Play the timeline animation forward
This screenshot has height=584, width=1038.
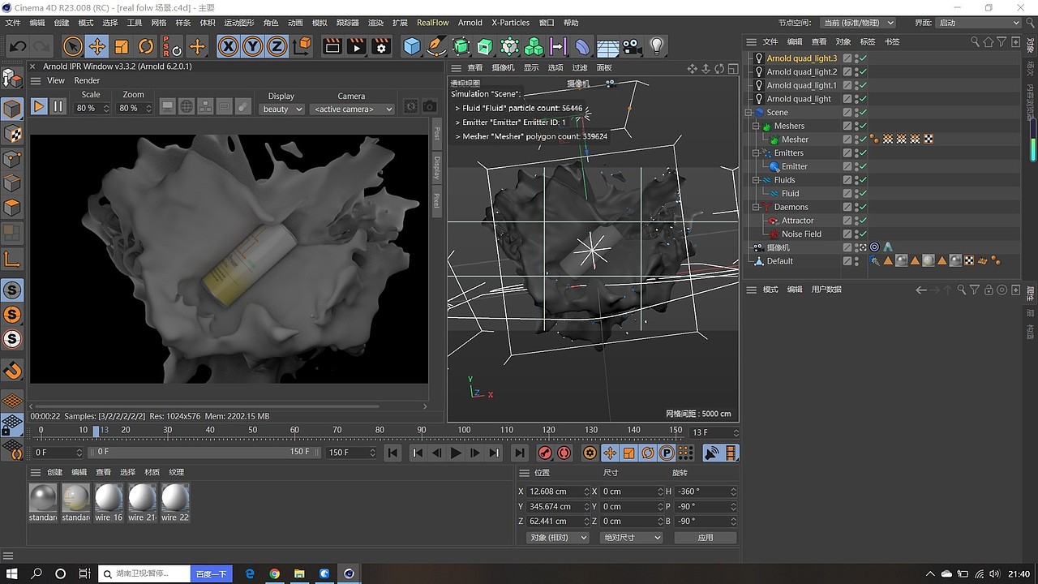click(456, 453)
